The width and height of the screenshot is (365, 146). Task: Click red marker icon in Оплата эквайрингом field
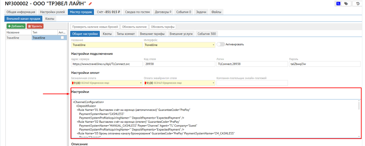click(145, 83)
